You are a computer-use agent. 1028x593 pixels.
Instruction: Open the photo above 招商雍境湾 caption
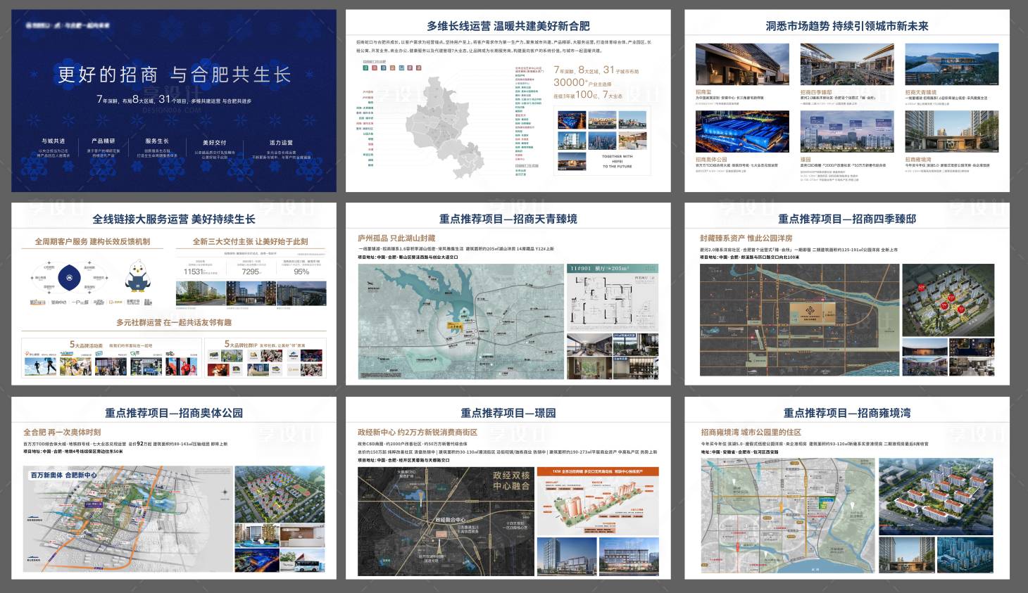951,132
